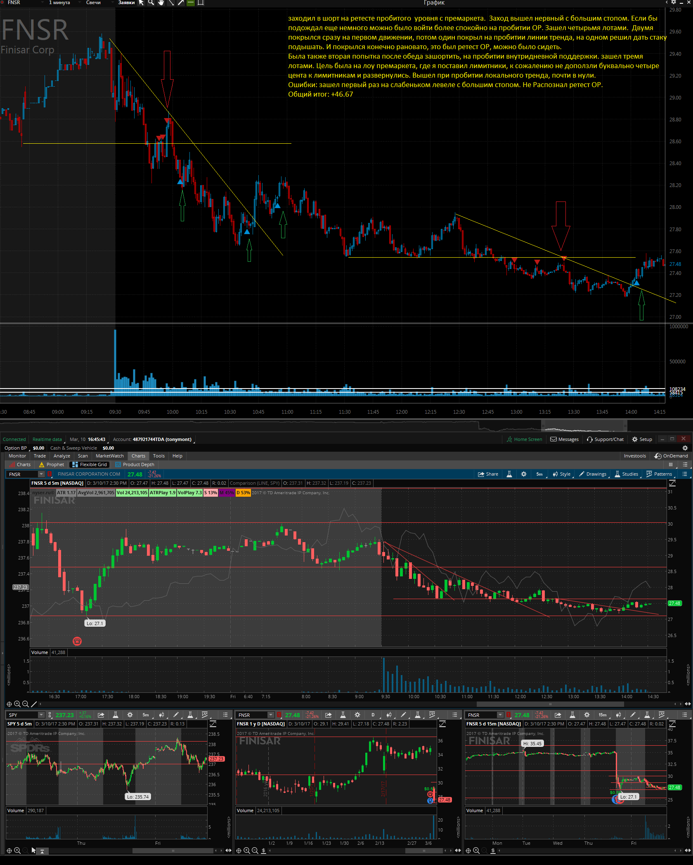Click the zoom in icon below main chart
The width and height of the screenshot is (693, 865).
click(x=17, y=704)
